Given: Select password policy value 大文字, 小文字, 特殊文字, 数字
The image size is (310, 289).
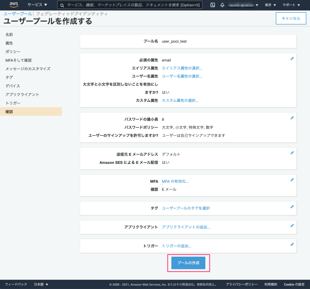Looking at the screenshot, I should (188, 127).
